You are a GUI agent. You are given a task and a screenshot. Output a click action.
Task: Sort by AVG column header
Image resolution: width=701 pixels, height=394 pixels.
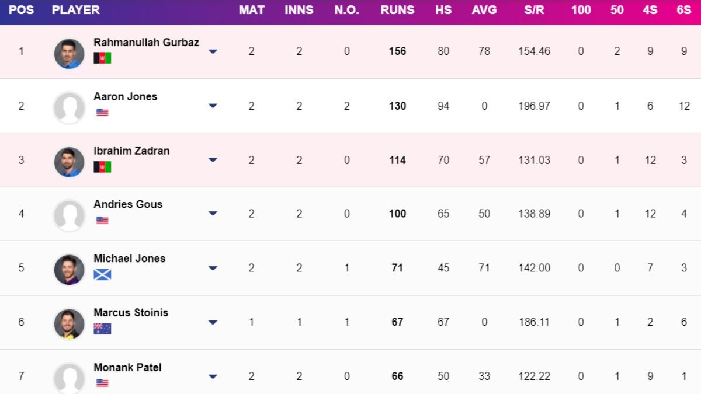click(484, 11)
